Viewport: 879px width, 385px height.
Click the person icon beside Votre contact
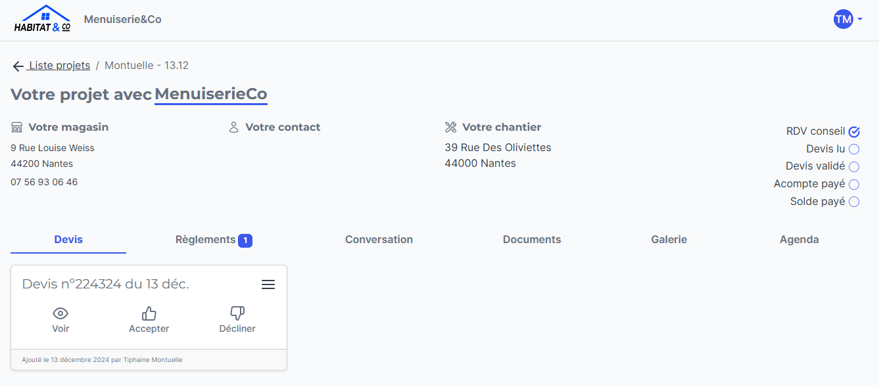pos(233,127)
